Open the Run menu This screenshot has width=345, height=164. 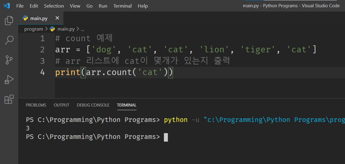[103, 6]
